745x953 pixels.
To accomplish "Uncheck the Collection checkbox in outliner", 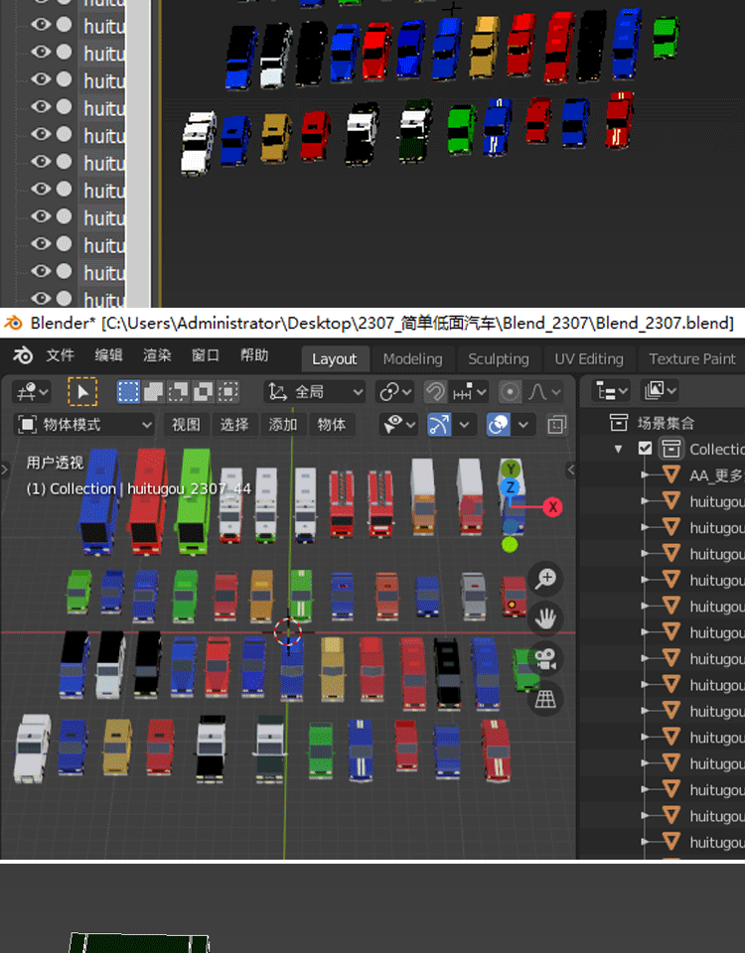I will pos(646,449).
